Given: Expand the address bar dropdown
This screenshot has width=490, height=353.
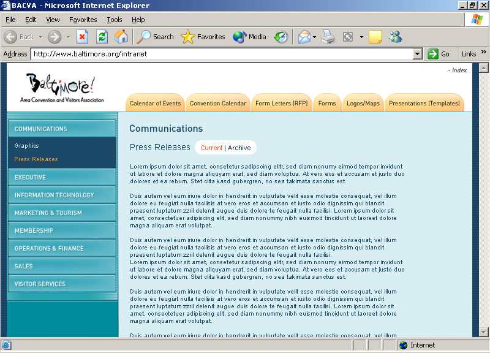Looking at the screenshot, I should click(x=418, y=54).
